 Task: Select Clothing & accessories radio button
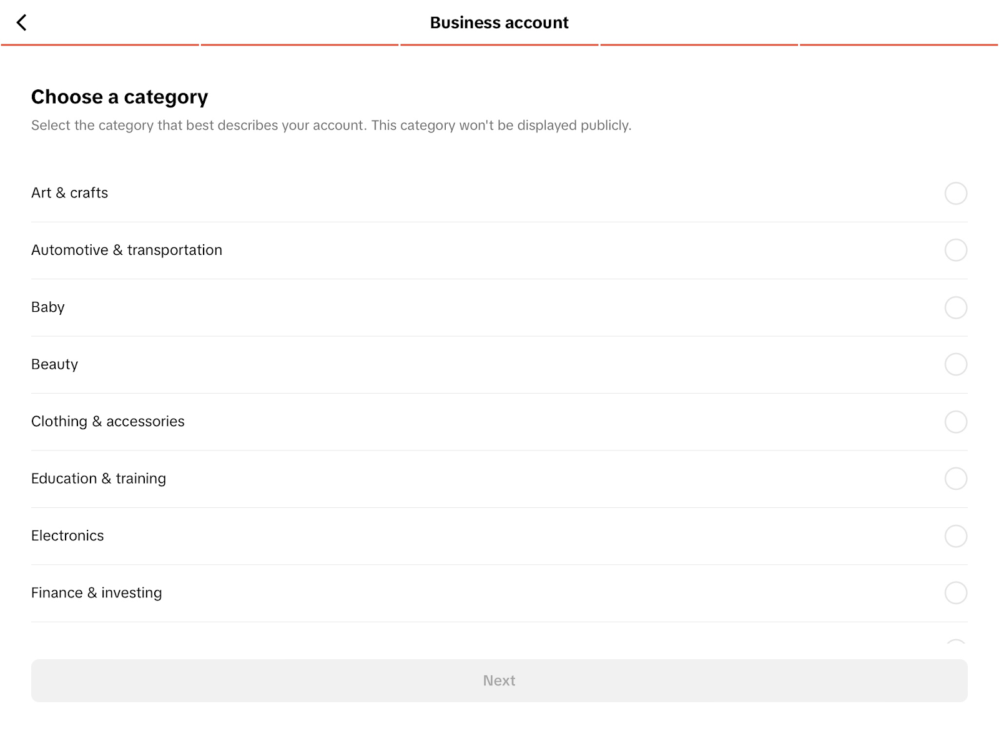click(x=955, y=422)
